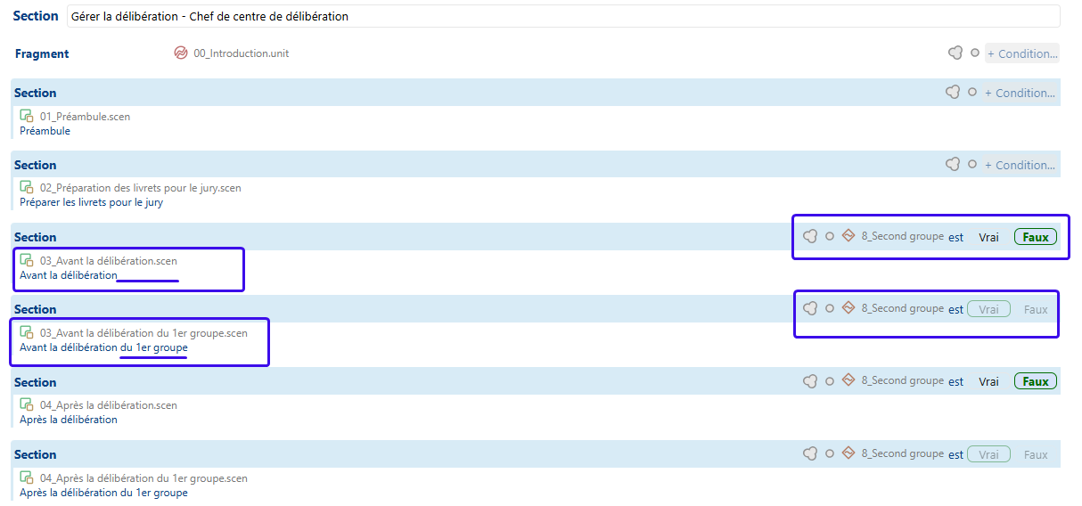The image size is (1082, 506).
Task: Set Vrai for the 04_Après la délibération.scen section
Action: [x=988, y=381]
